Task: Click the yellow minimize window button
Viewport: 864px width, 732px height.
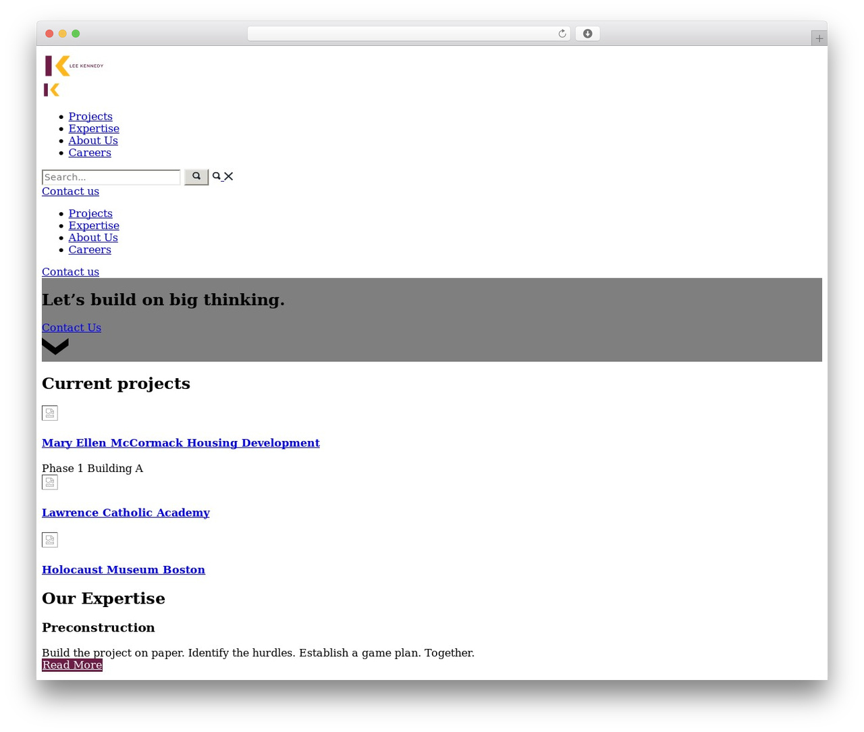Action: click(63, 34)
